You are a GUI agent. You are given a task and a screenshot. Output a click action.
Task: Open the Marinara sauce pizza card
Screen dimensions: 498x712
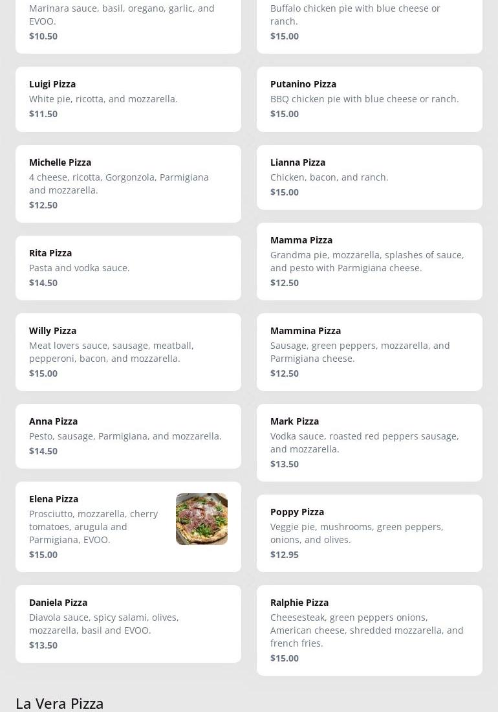click(128, 23)
